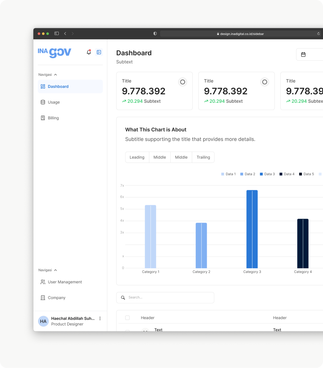Click the Data 3 legend swatch

[x=261, y=174]
